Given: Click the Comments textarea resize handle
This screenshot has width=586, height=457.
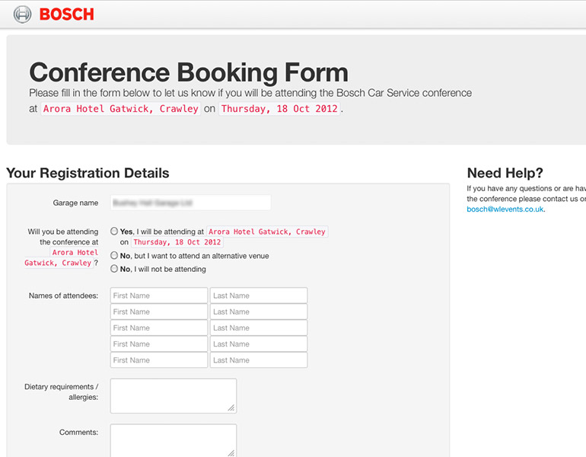Looking at the screenshot, I should tap(231, 453).
